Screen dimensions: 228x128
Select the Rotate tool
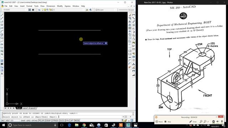130,35
